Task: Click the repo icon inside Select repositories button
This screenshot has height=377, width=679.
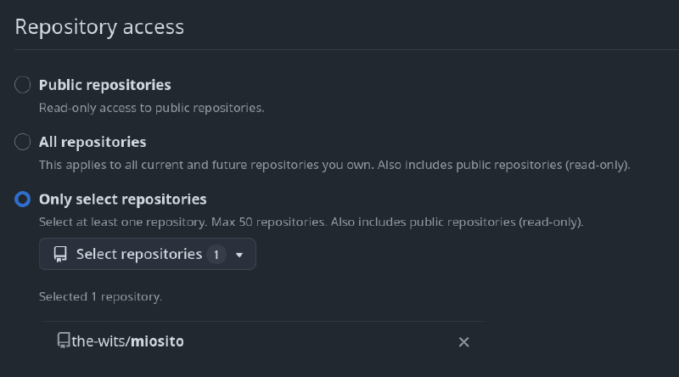Action: [60, 254]
